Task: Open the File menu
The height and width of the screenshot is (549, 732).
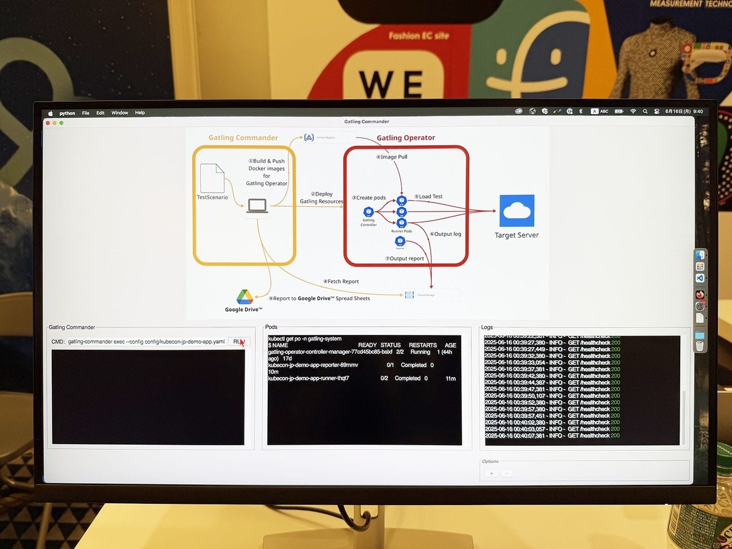Action: pyautogui.click(x=86, y=113)
